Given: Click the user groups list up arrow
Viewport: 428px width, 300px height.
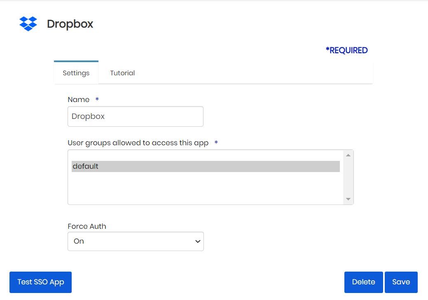Looking at the screenshot, I should click(348, 155).
